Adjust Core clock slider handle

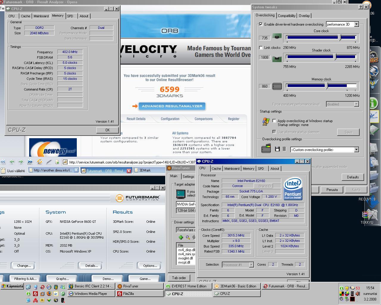[x=340, y=37]
